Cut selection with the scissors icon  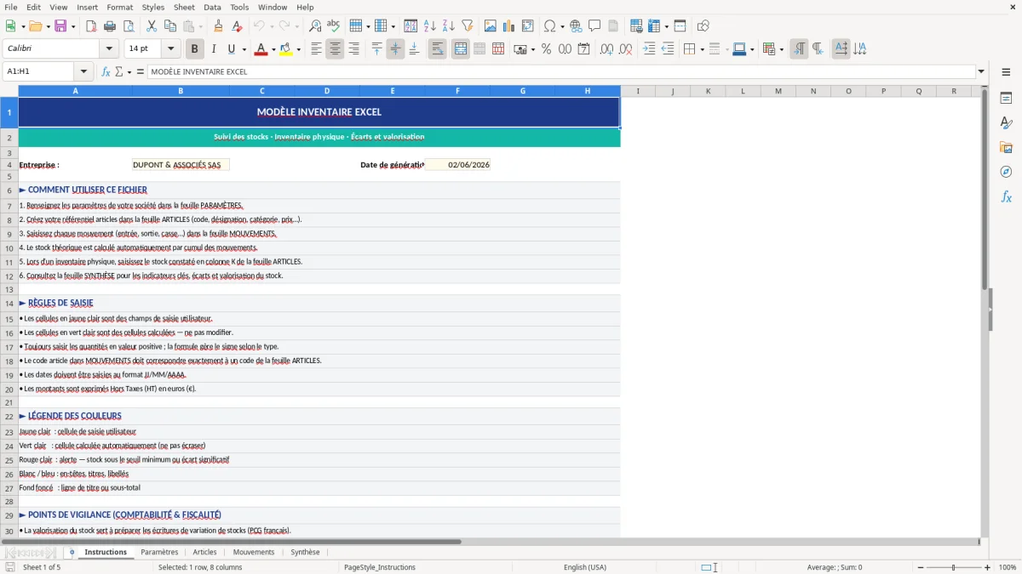(x=152, y=26)
